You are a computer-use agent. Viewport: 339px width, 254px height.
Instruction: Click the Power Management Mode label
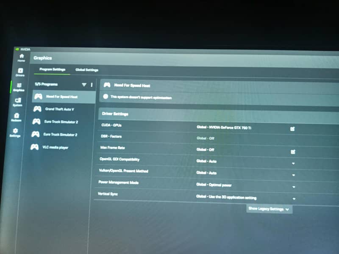(119, 182)
